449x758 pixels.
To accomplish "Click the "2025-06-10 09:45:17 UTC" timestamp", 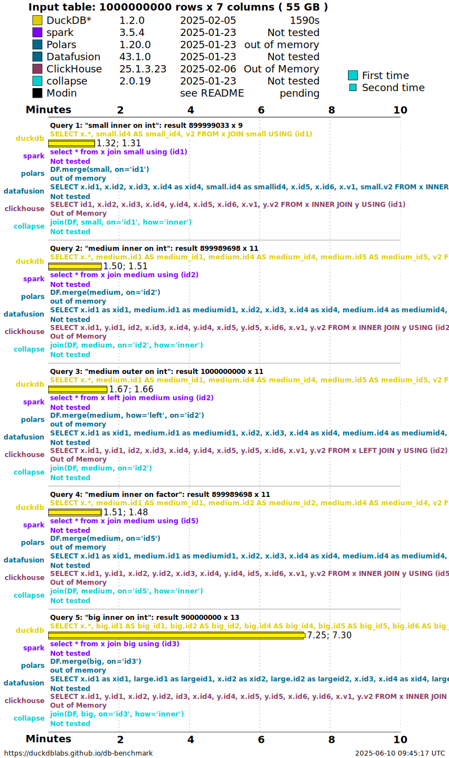I will (400, 753).
